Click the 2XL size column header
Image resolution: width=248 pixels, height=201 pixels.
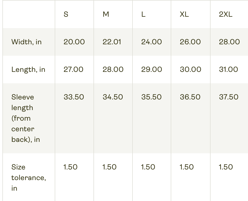tap(226, 14)
